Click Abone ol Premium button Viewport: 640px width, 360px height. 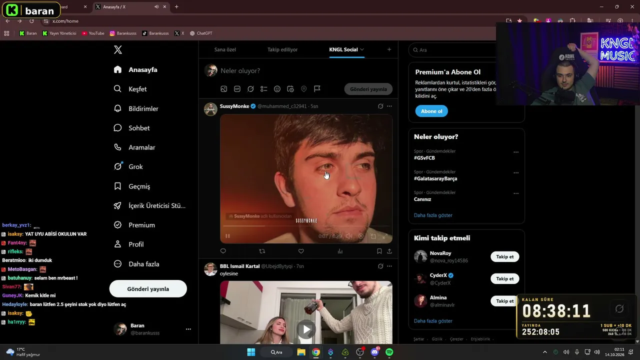click(x=431, y=111)
